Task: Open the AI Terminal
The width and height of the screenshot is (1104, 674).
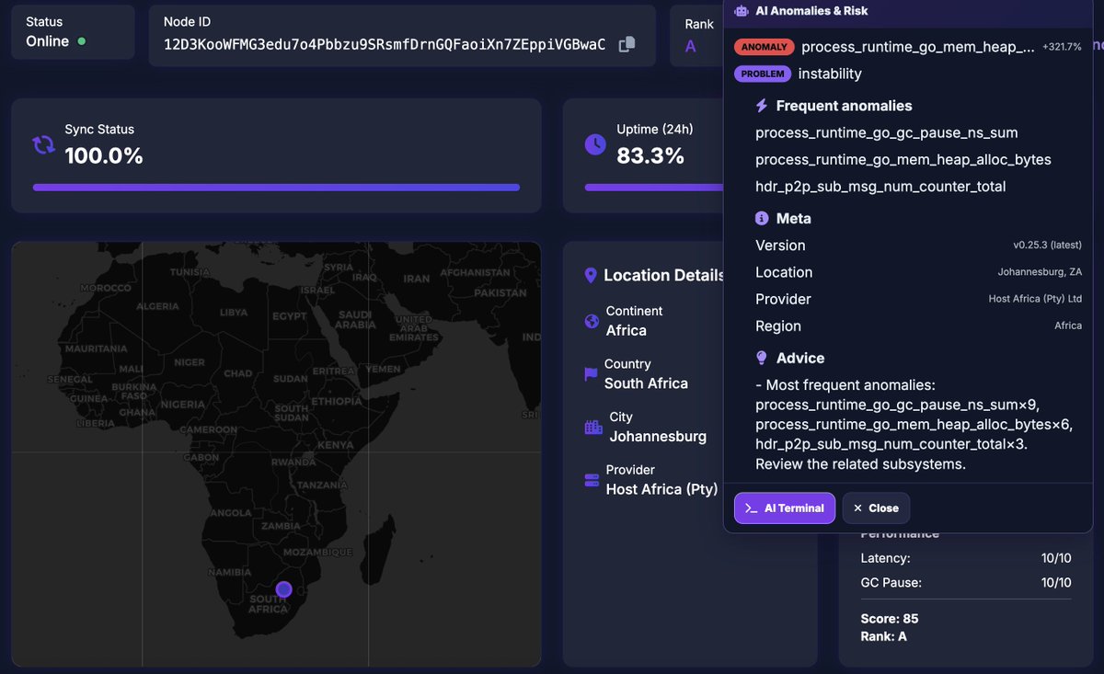Action: point(784,508)
